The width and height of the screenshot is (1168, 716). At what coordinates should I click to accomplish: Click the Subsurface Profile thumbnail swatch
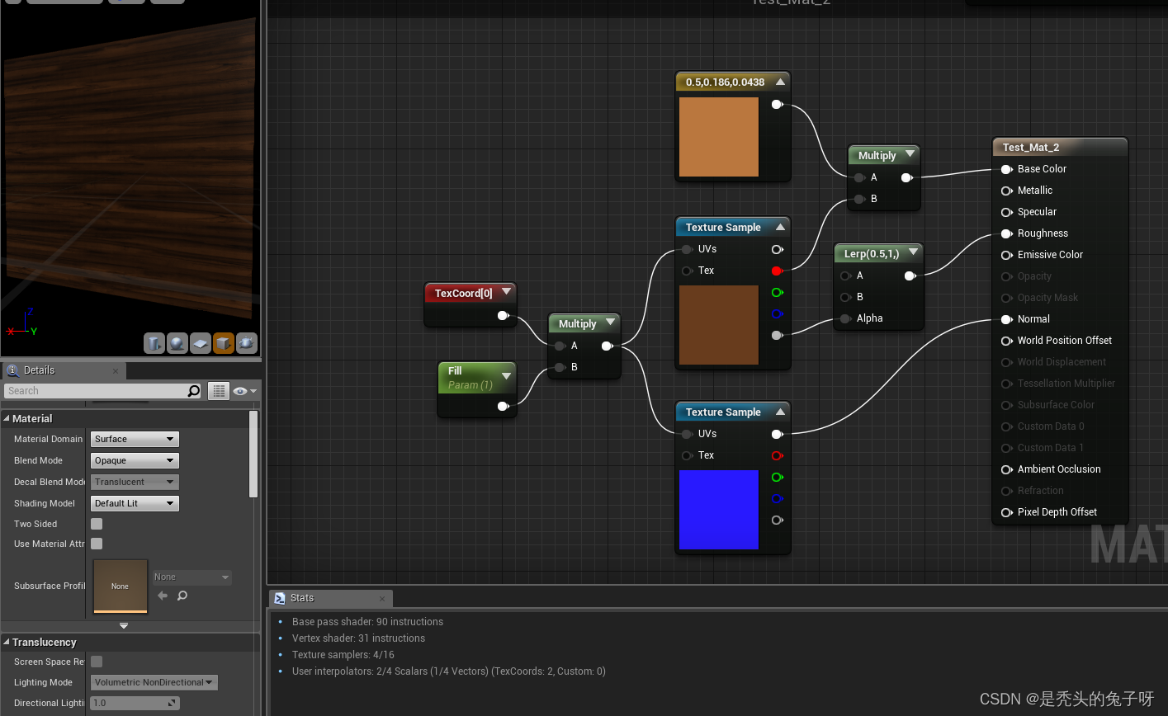[120, 586]
